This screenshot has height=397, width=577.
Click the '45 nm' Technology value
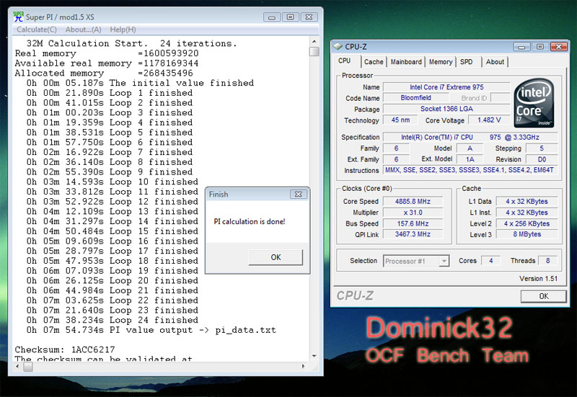[400, 120]
